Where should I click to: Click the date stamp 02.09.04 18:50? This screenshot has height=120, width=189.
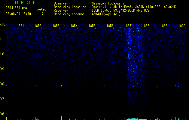pos(18,14)
